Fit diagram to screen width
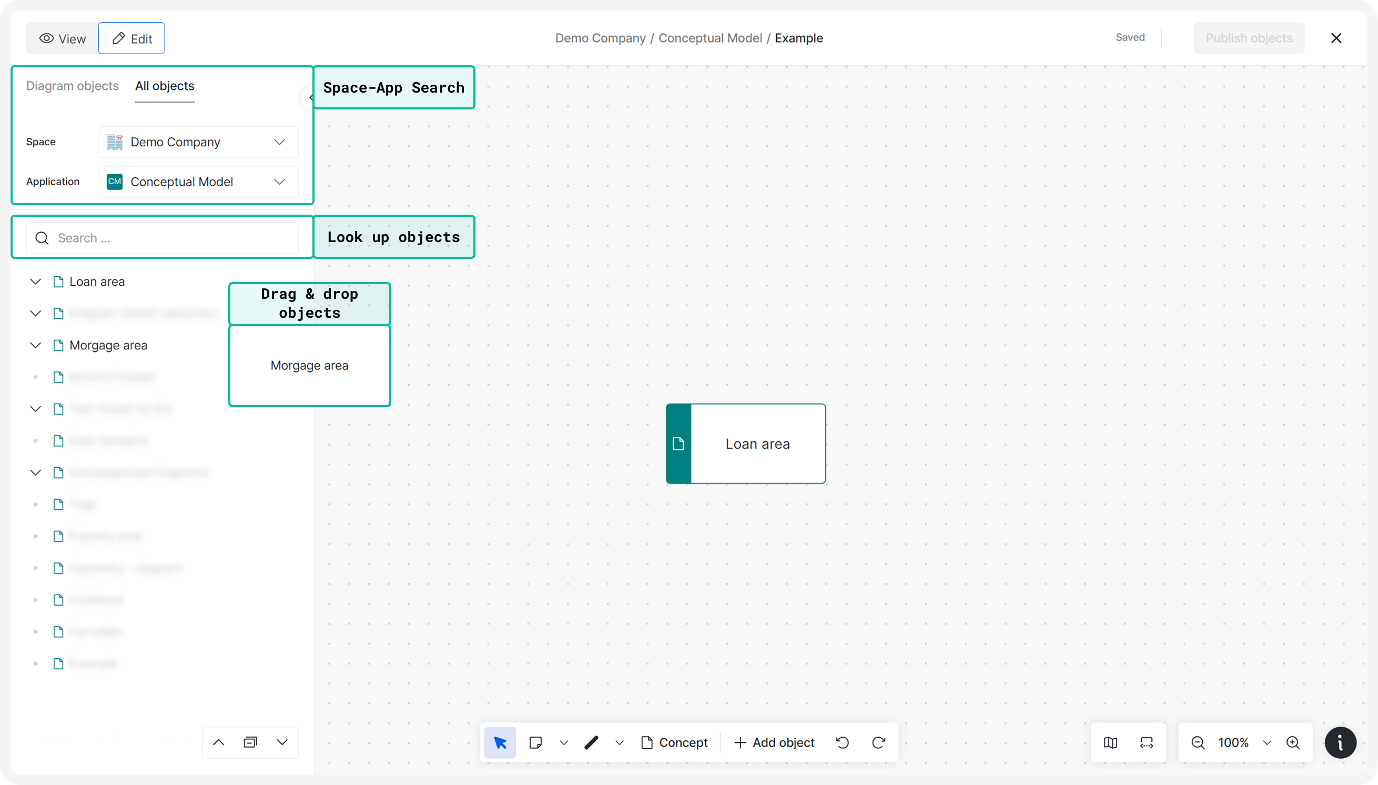The image size is (1378, 785). click(1146, 742)
